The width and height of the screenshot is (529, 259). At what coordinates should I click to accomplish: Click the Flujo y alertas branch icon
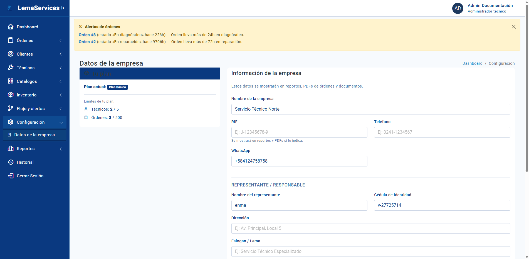(x=11, y=108)
